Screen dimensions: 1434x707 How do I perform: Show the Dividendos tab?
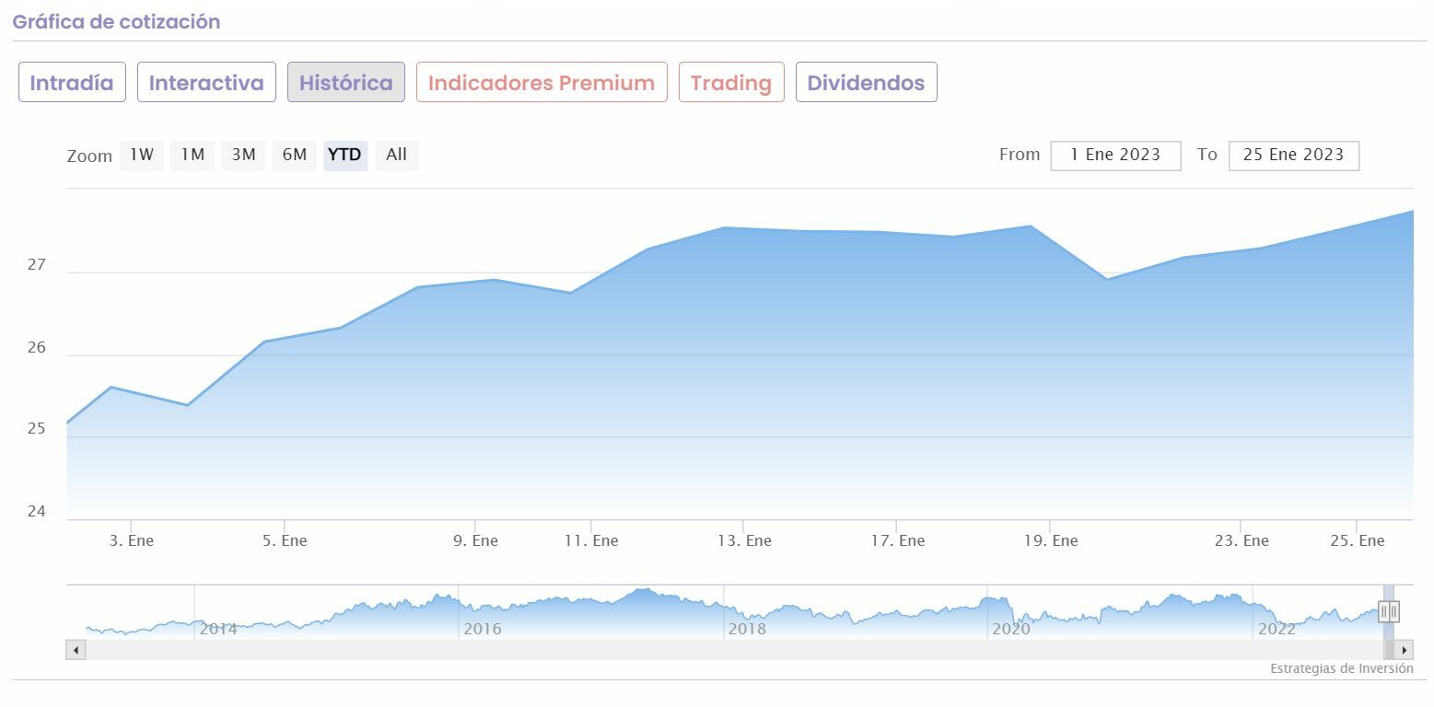point(866,83)
